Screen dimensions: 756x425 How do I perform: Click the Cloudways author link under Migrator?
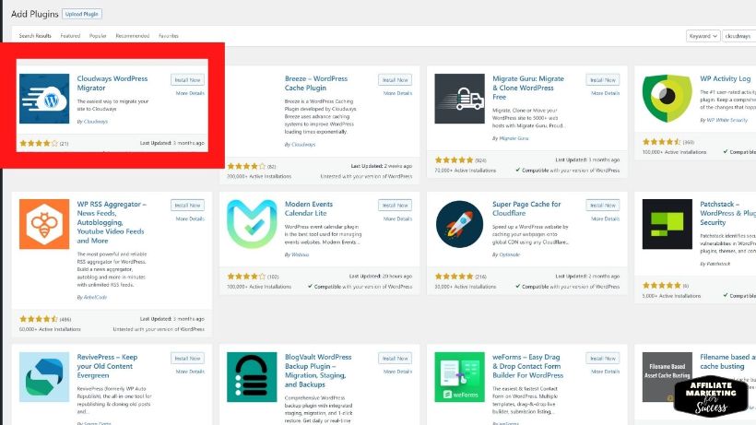pos(96,122)
